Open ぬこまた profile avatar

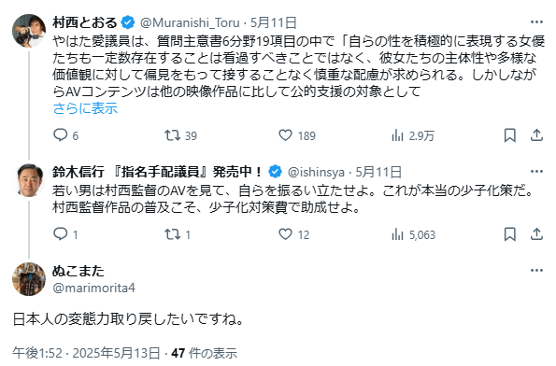[29, 279]
